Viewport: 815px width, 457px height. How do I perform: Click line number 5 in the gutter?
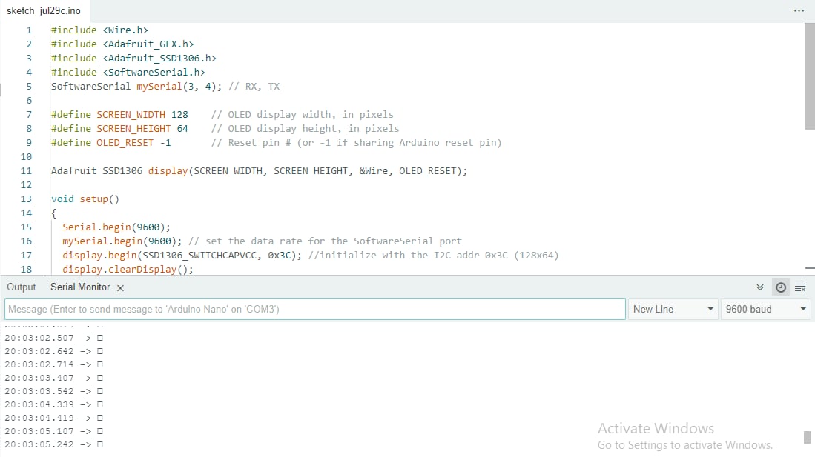pyautogui.click(x=29, y=86)
